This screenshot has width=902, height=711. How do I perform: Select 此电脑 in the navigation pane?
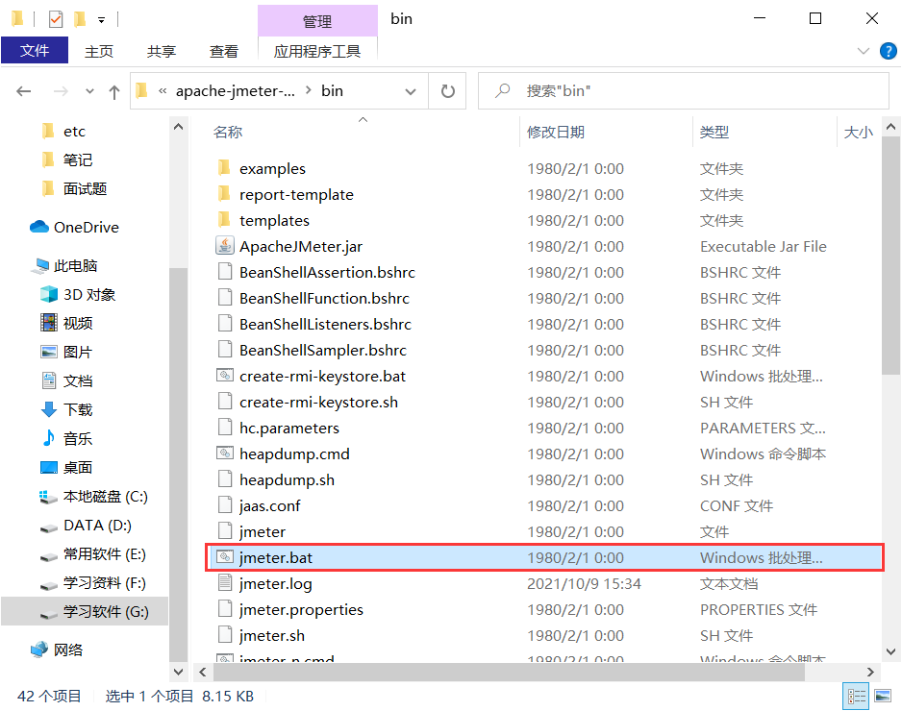[x=64, y=265]
